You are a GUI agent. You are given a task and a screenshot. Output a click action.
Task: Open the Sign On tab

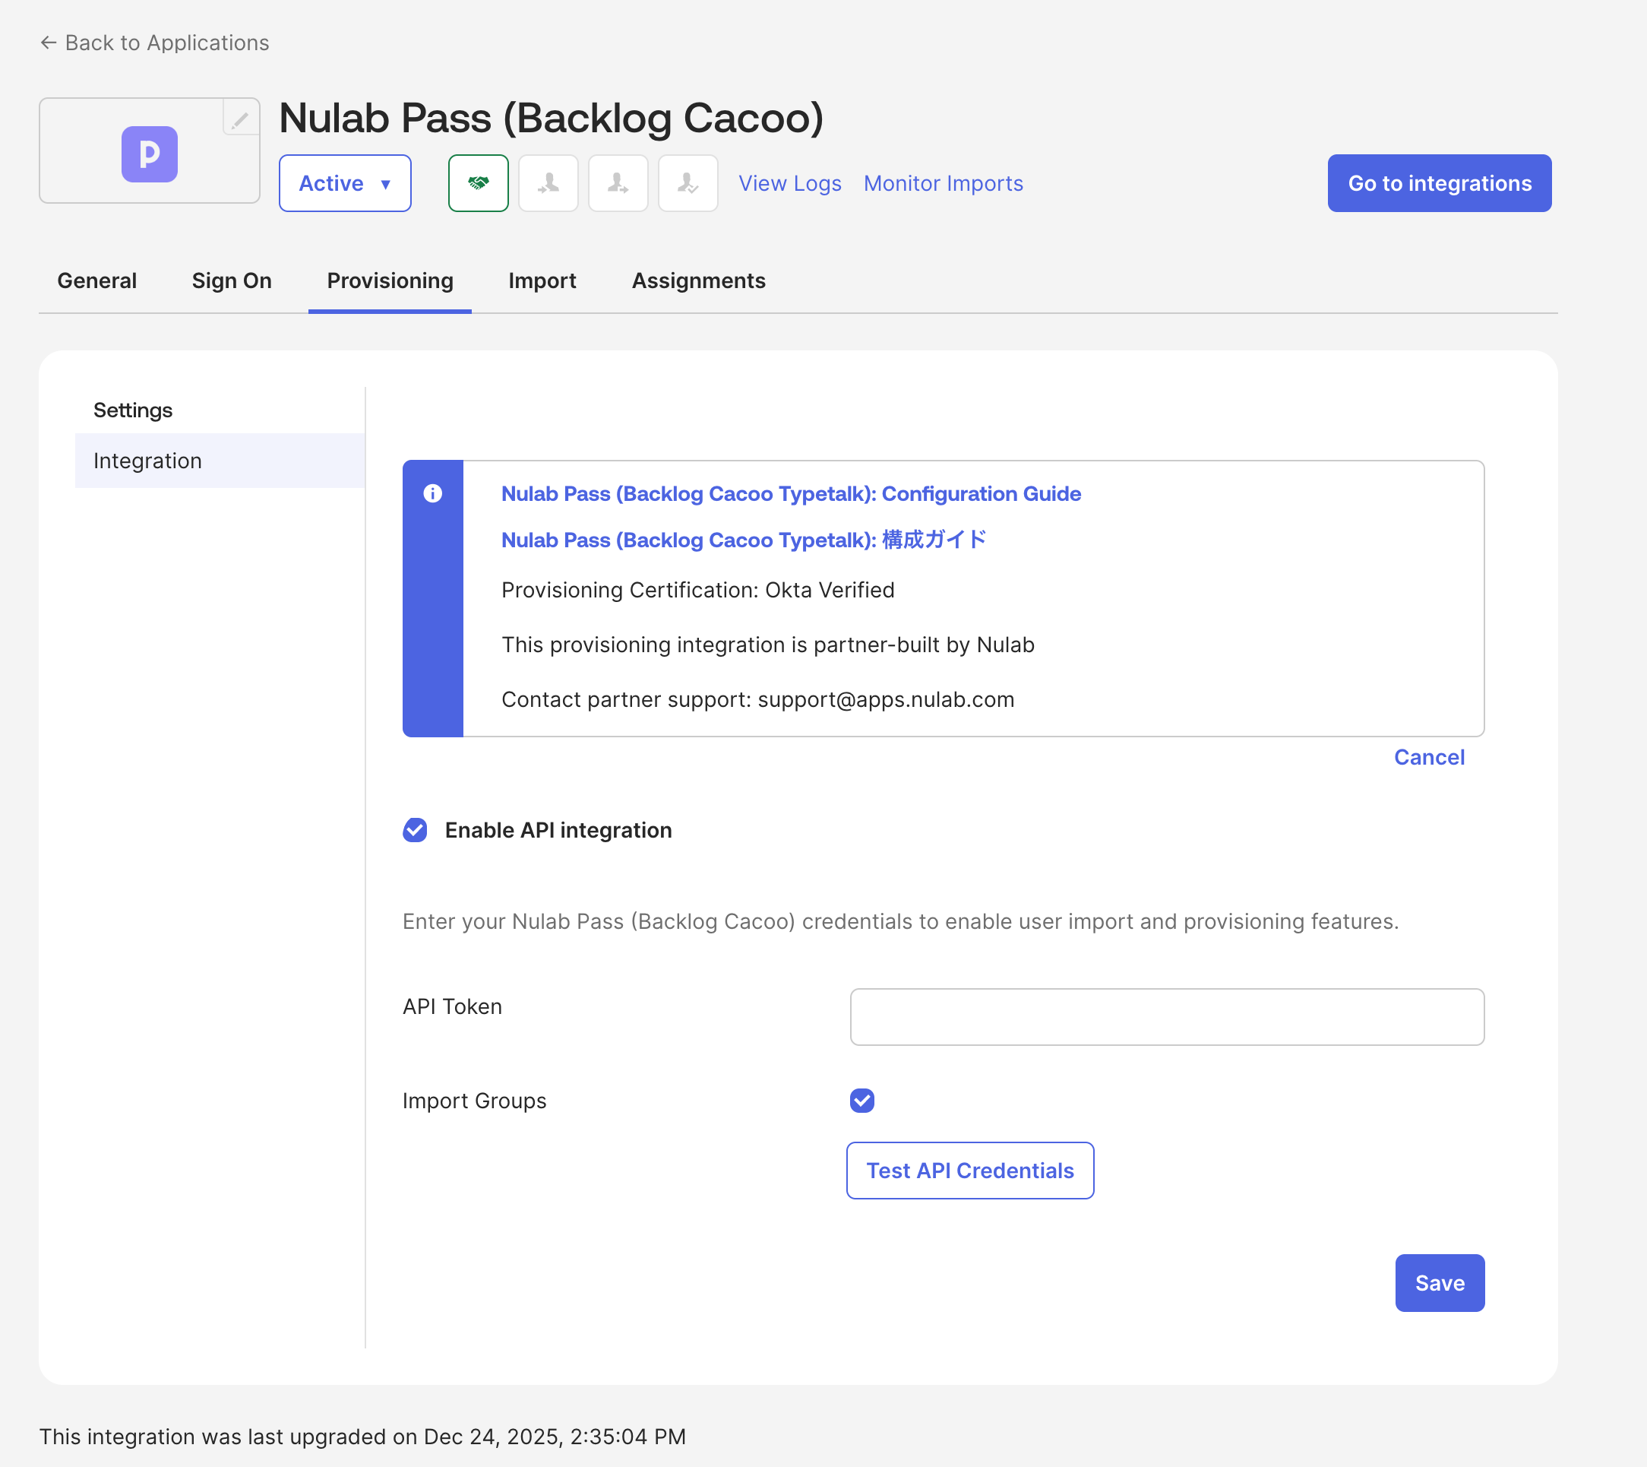tap(232, 280)
